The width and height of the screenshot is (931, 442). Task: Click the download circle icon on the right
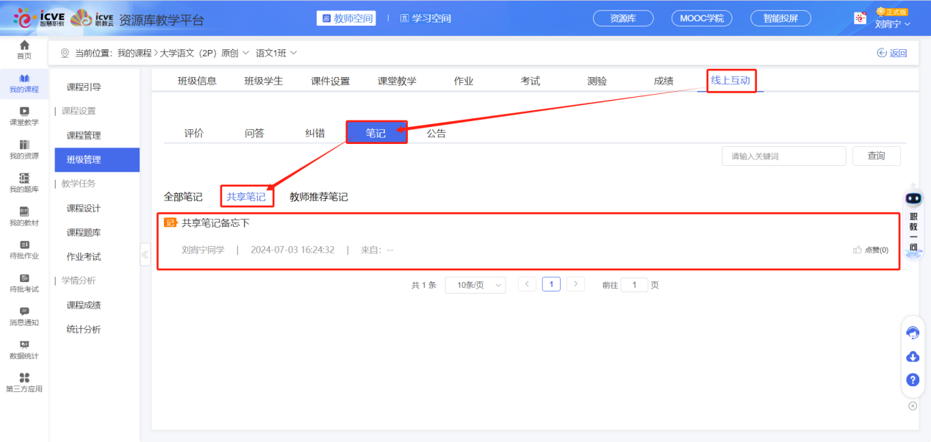tap(913, 357)
